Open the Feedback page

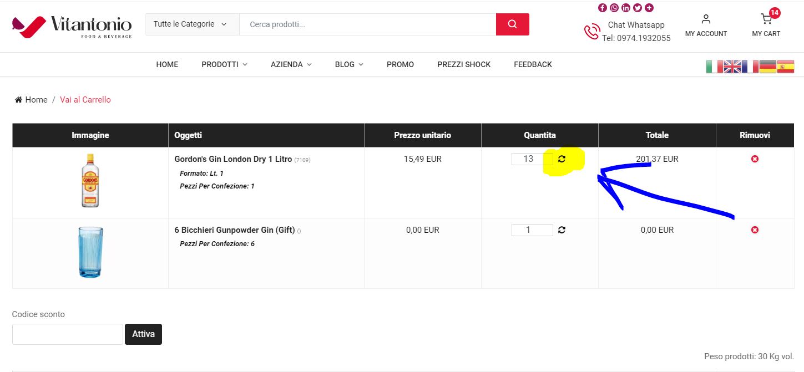533,64
